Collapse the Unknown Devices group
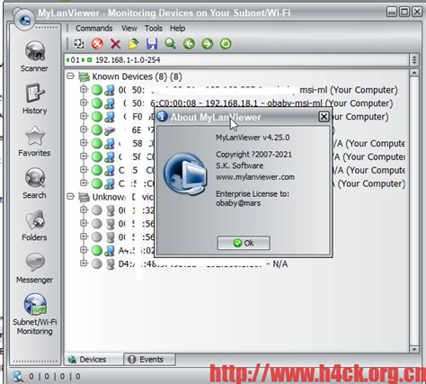The height and width of the screenshot is (384, 426). tap(71, 196)
